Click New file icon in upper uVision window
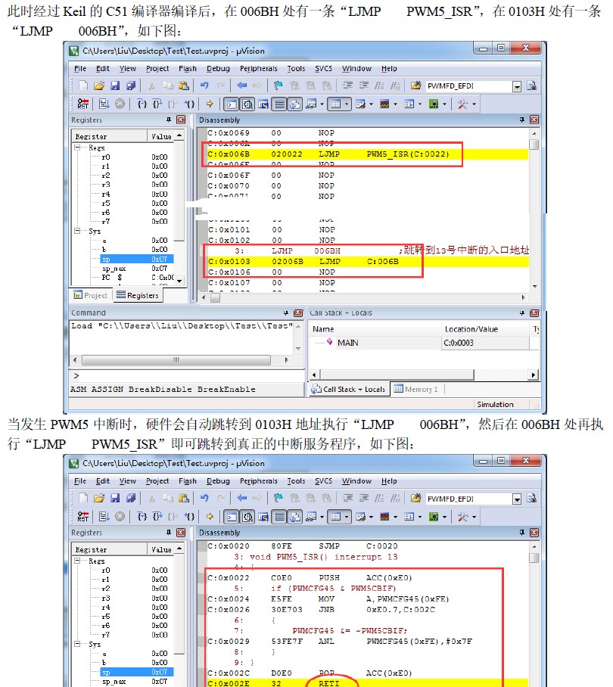 pyautogui.click(x=82, y=85)
